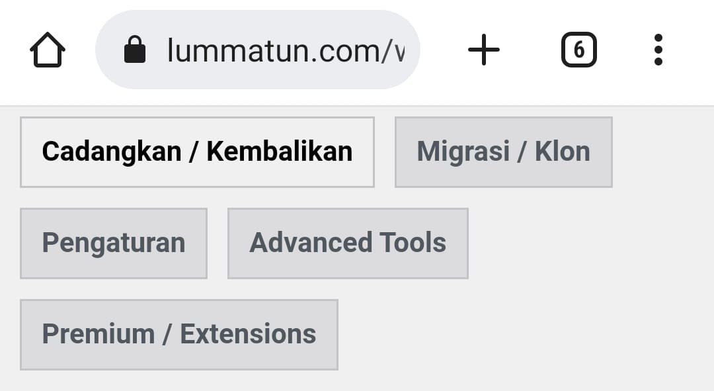This screenshot has width=714, height=391.
Task: Open a new tab with the plus icon
Action: click(483, 49)
